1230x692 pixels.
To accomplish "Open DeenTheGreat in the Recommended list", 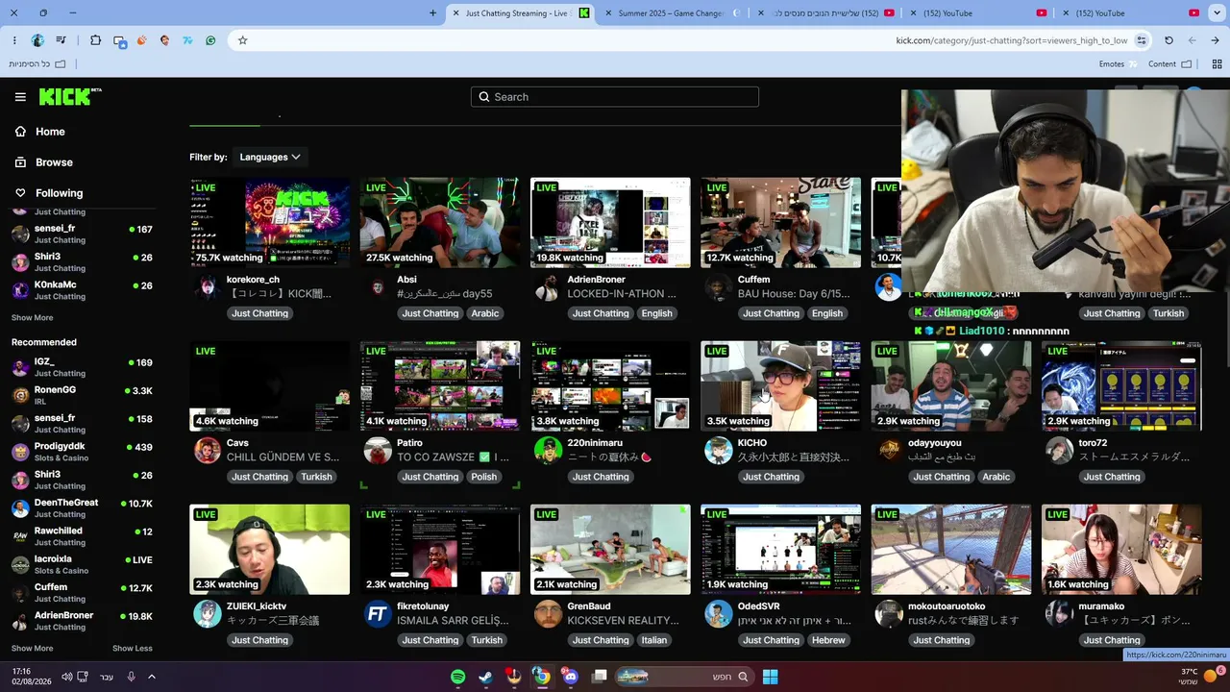I will point(82,508).
